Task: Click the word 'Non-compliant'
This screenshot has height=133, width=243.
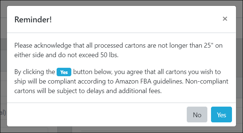Action: coord(207,81)
